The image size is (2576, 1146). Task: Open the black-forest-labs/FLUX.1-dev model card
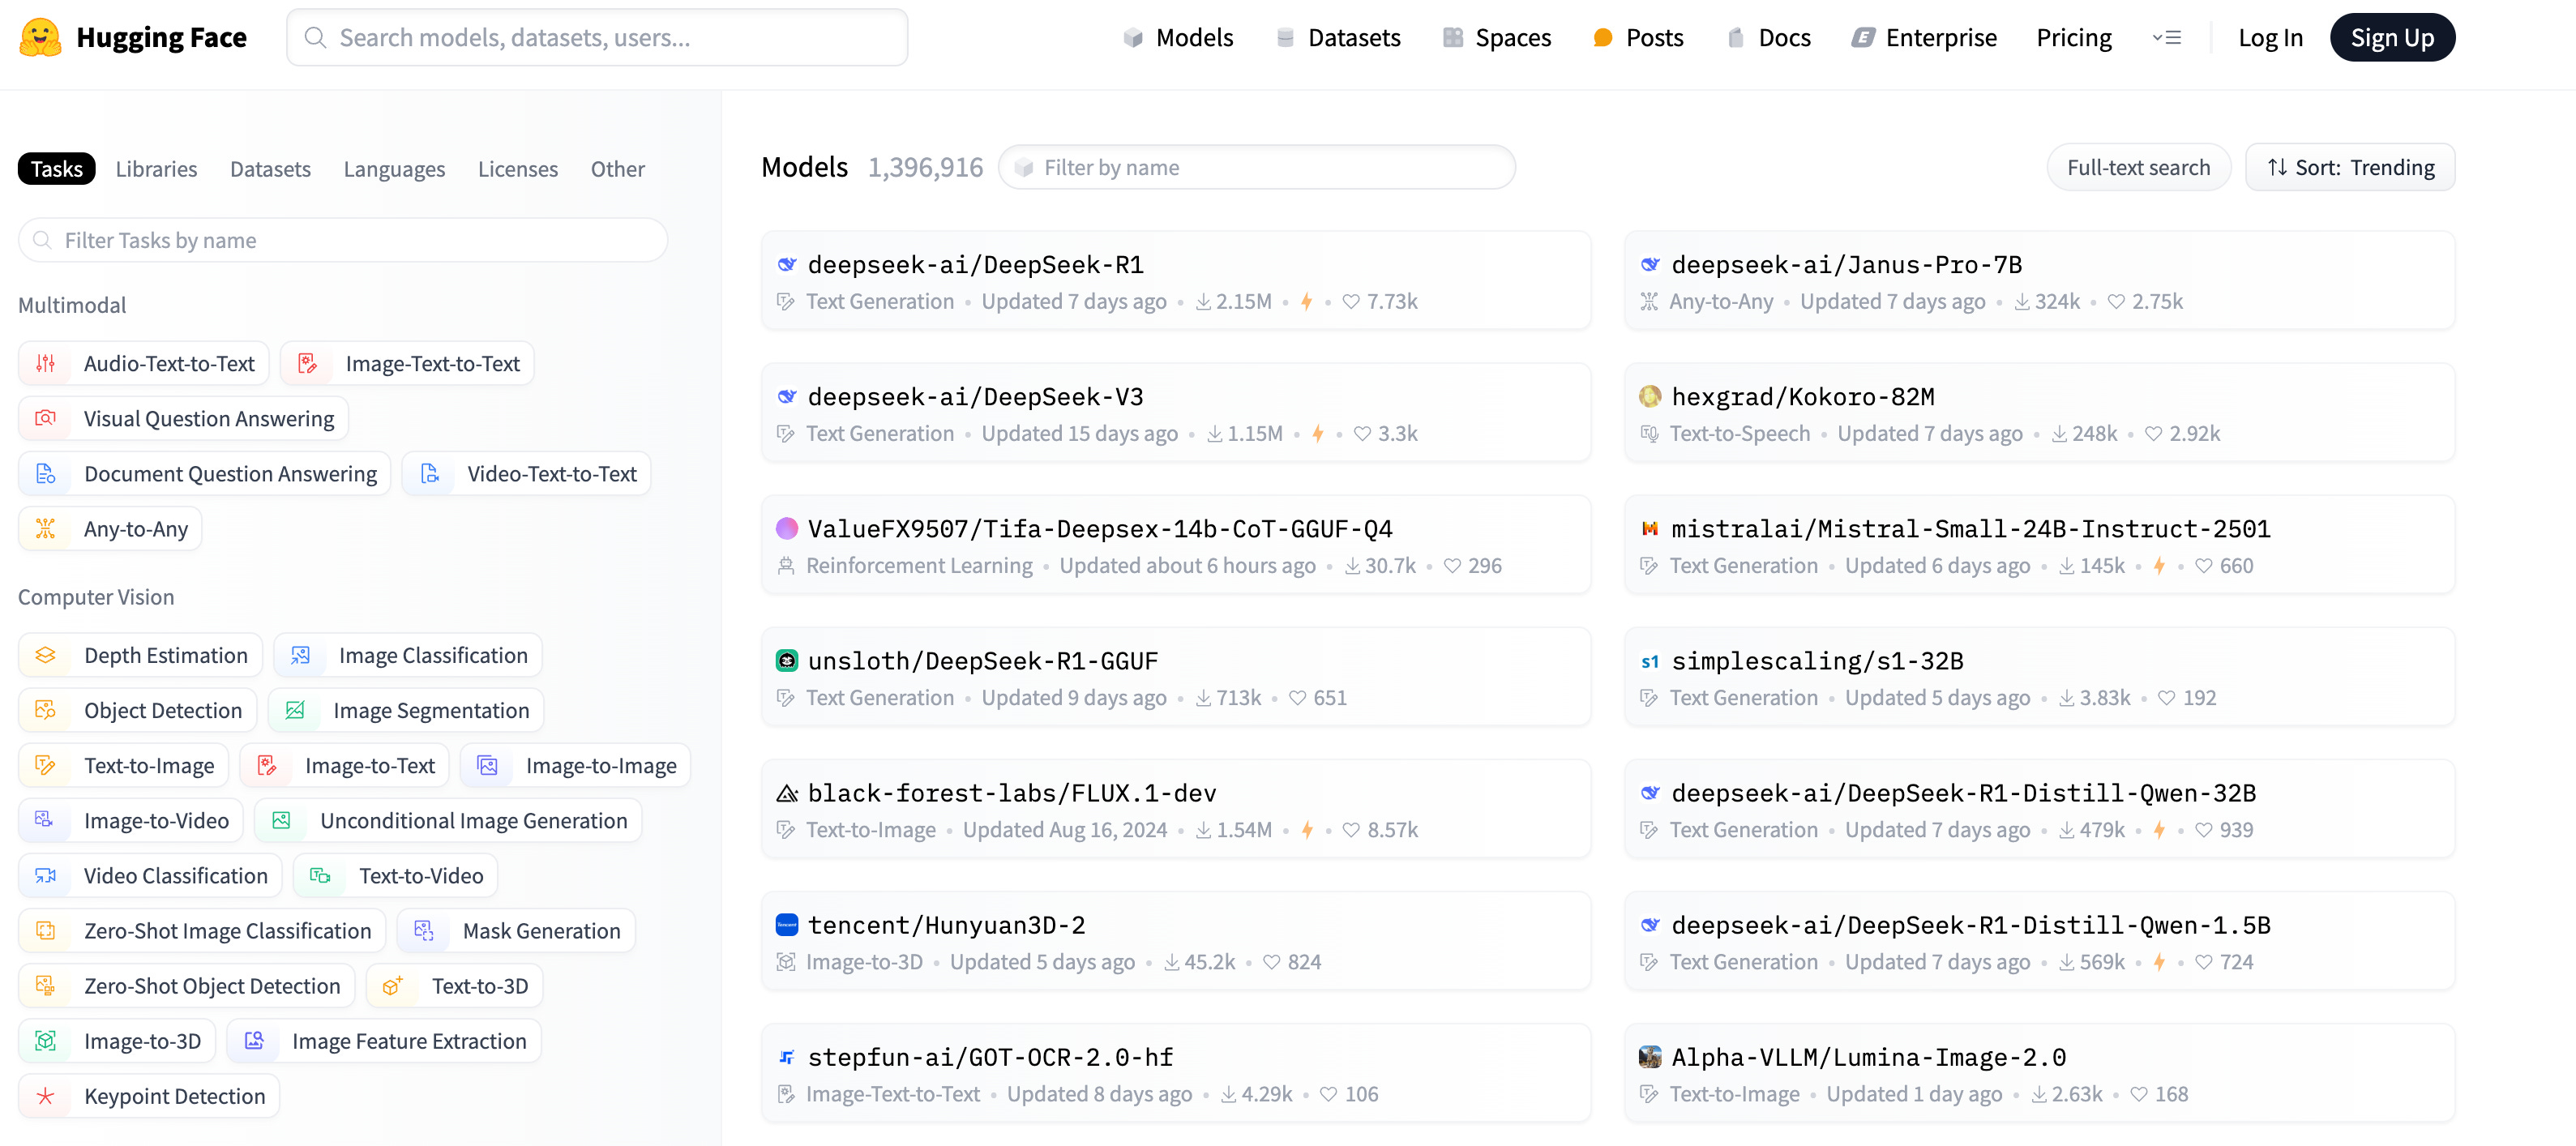pyautogui.click(x=1175, y=809)
